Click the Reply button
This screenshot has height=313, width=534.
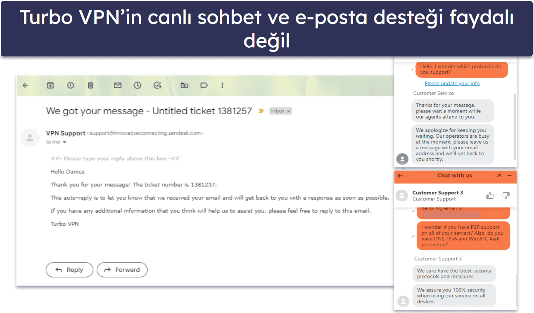tap(69, 270)
